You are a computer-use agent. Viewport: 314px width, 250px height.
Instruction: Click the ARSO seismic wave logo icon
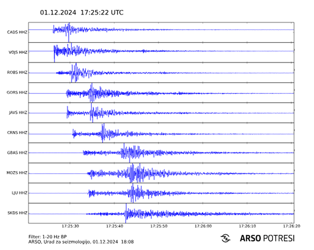click(x=225, y=238)
